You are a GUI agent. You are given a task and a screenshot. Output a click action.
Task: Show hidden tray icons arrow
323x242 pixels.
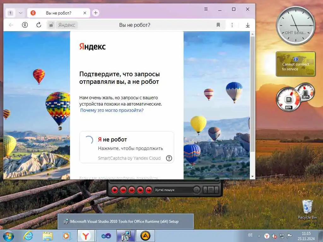coord(259,236)
